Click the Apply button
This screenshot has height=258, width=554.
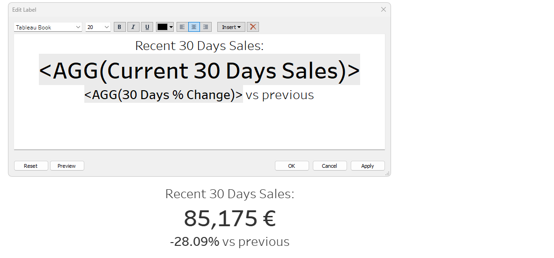pyautogui.click(x=368, y=165)
